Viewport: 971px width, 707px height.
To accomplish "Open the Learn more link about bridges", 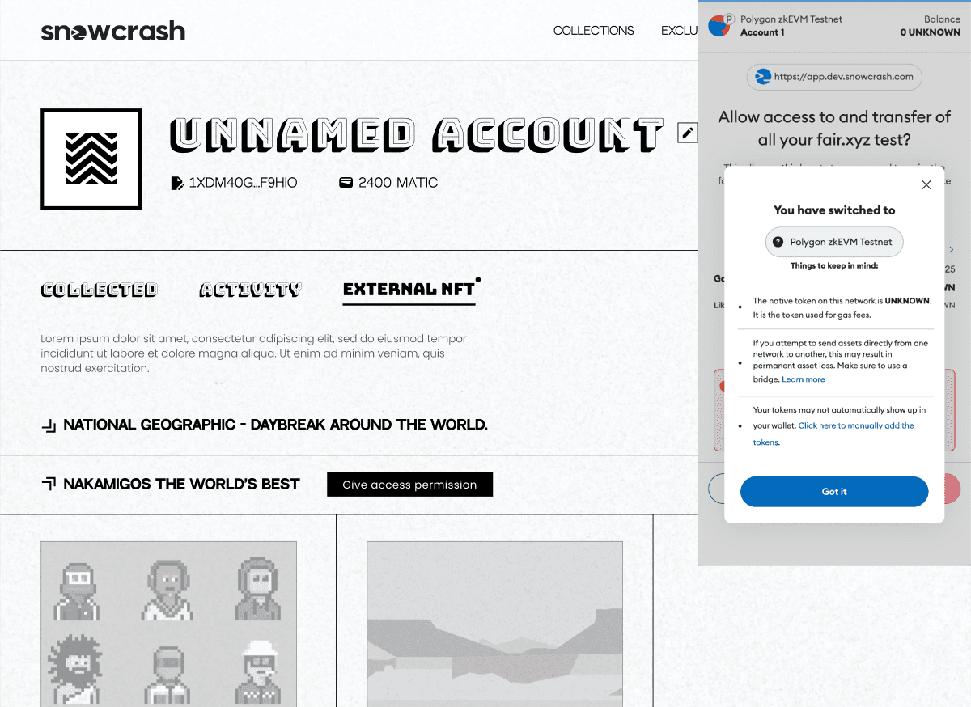I will [x=804, y=379].
